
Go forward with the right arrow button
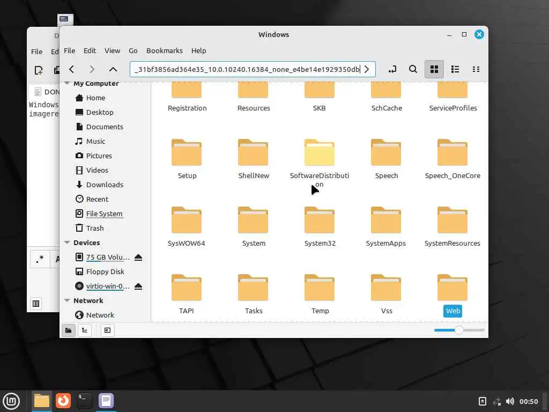point(92,69)
